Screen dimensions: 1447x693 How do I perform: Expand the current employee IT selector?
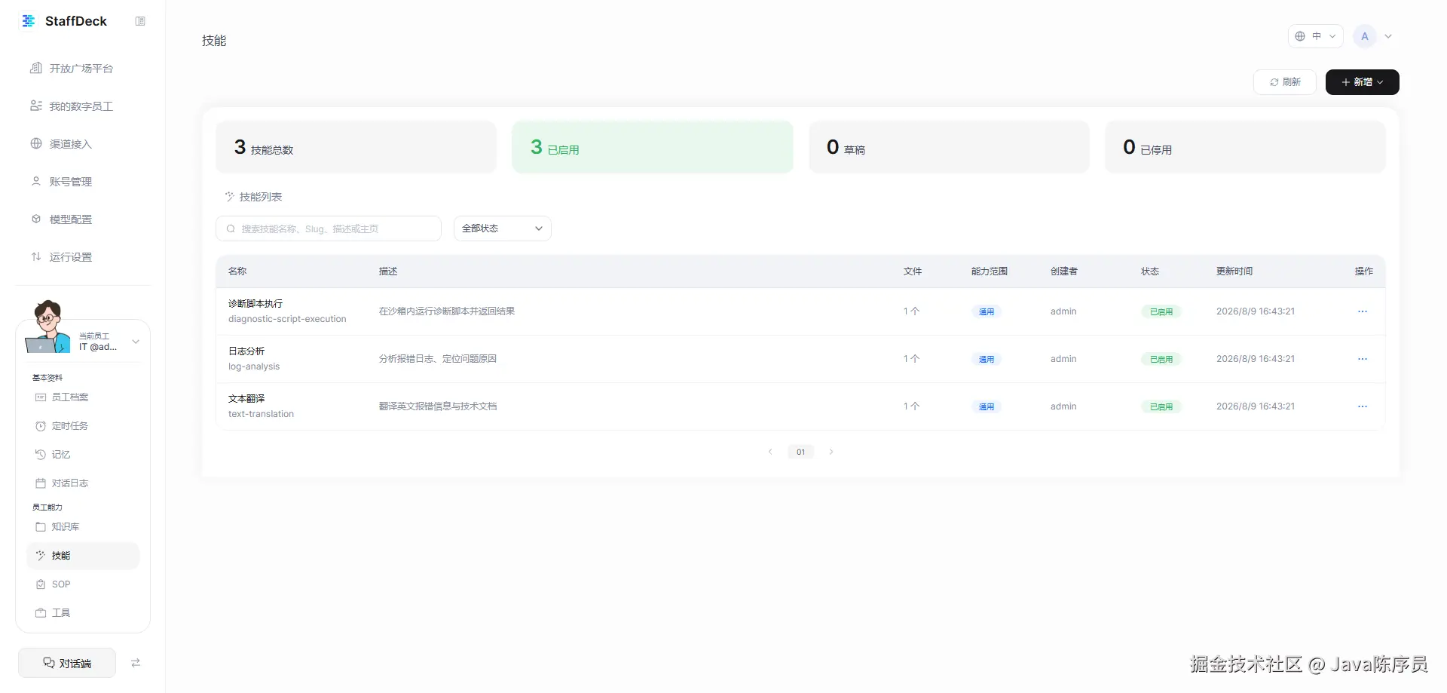pyautogui.click(x=136, y=342)
